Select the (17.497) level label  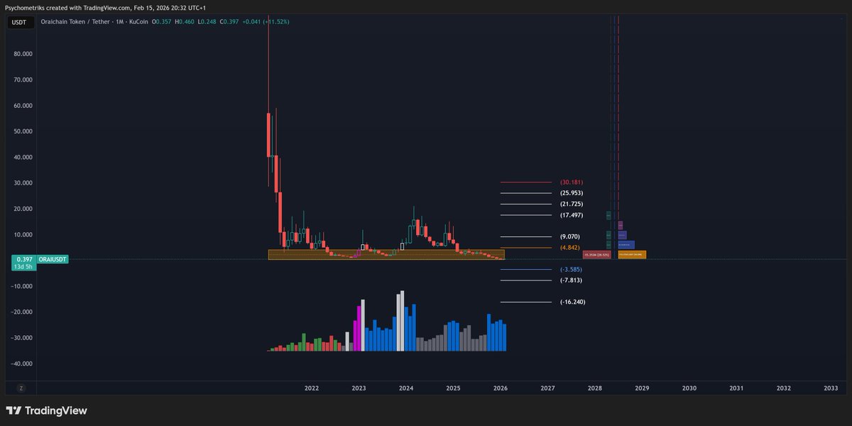click(572, 215)
